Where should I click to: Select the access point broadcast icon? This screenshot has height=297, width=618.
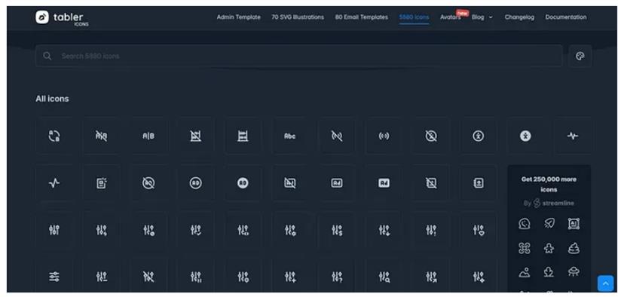coord(384,136)
